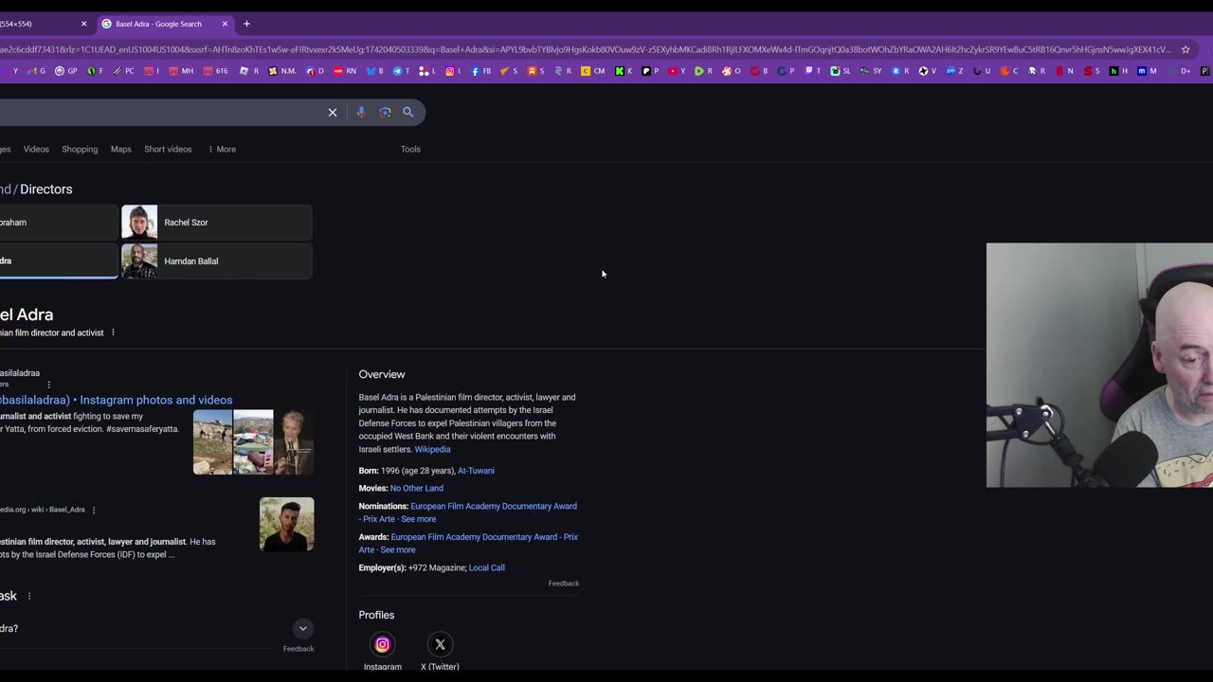Open the CM bookmark
1213x682 pixels.
pos(592,70)
